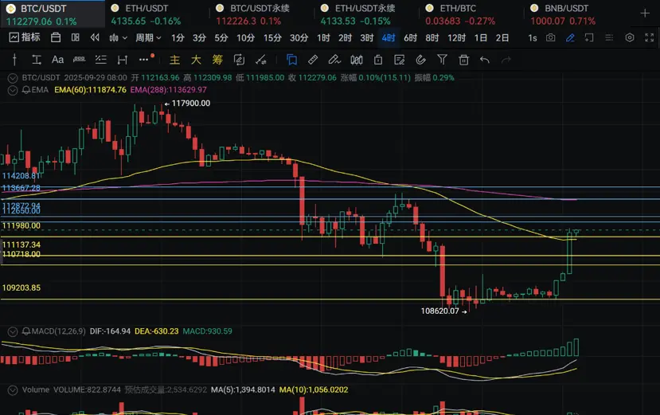Click the add-window layout icon
Image resolution: width=660 pixels, height=415 pixels.
click(589, 38)
